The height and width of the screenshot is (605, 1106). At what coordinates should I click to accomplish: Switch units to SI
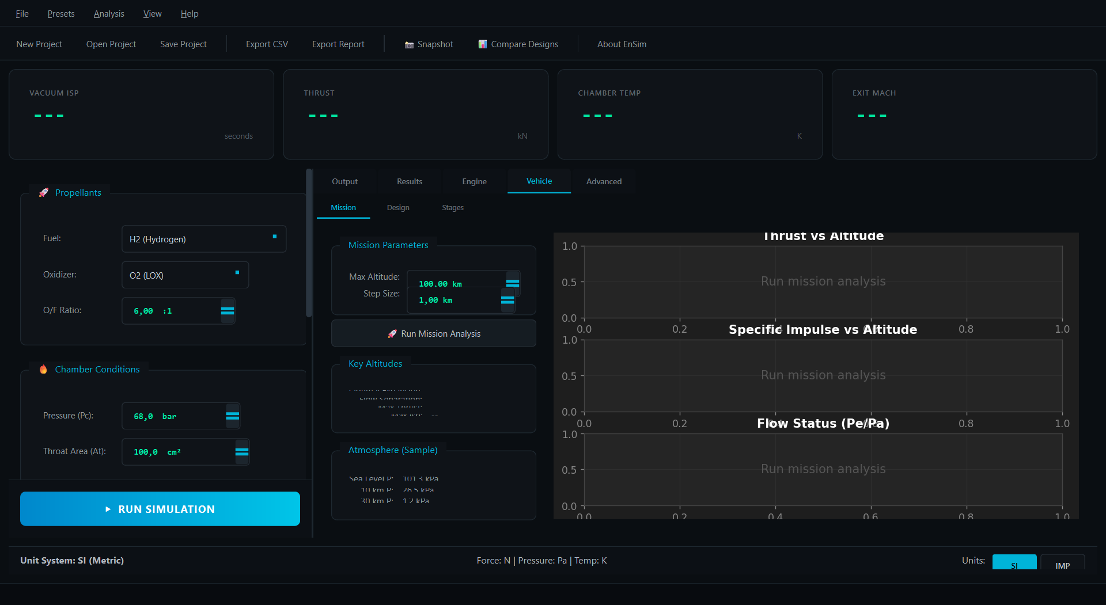[1014, 563]
